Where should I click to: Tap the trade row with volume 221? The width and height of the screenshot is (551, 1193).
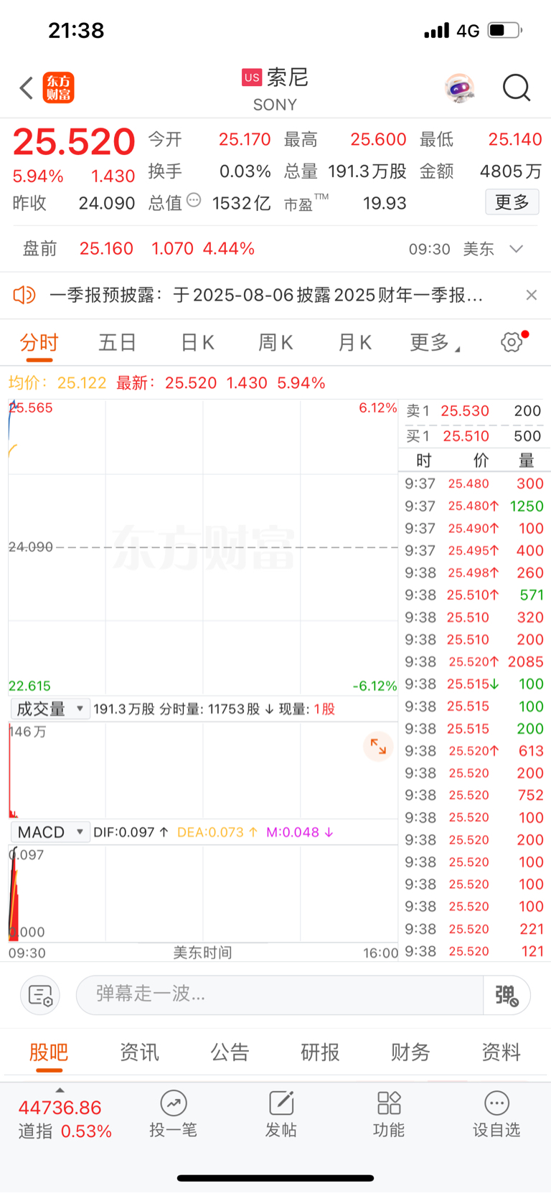click(474, 929)
